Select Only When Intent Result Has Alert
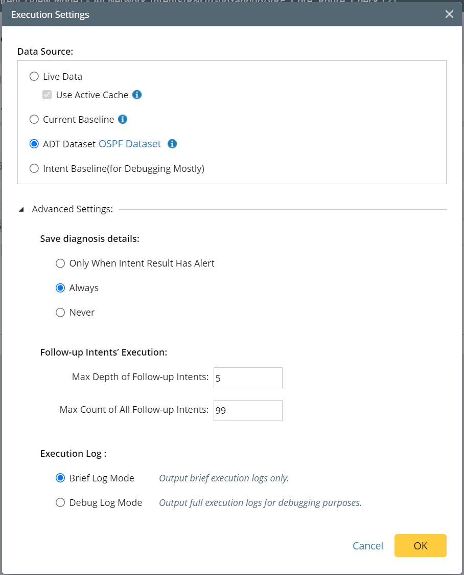464x575 pixels. pos(60,263)
